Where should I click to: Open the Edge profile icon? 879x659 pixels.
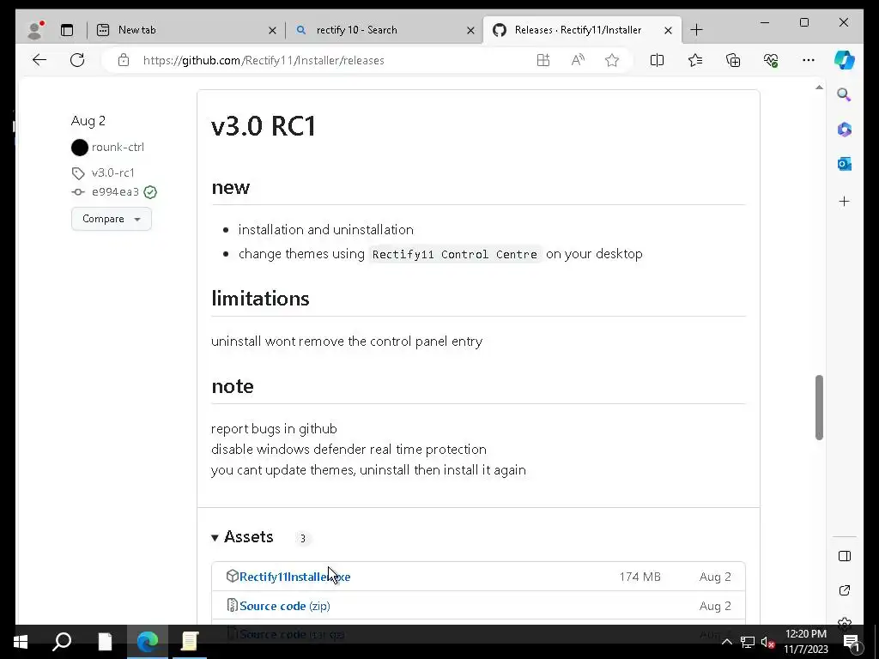(35, 30)
